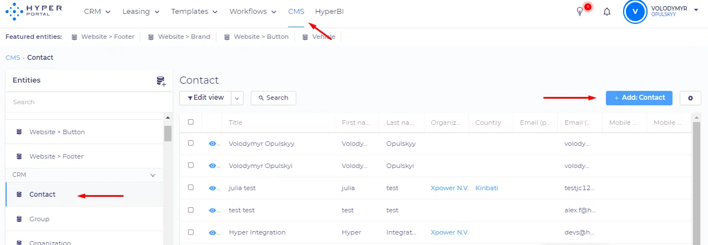Open featured entity Website > Footer
The height and width of the screenshot is (245, 708).
(x=108, y=37)
